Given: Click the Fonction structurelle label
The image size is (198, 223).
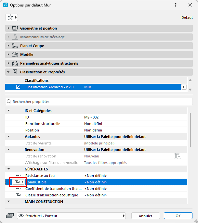Looking at the screenshot, I should [43, 124].
